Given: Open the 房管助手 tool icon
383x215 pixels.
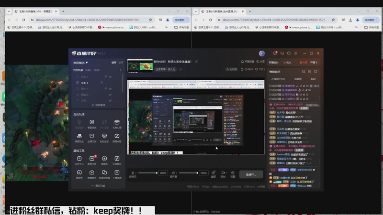Looking at the screenshot, I should (x=92, y=172).
